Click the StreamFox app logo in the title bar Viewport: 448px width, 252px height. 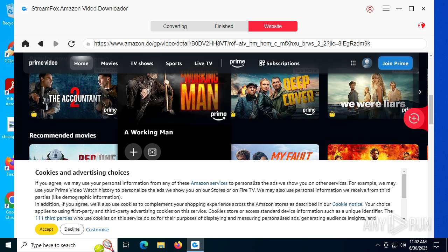(x=24, y=9)
